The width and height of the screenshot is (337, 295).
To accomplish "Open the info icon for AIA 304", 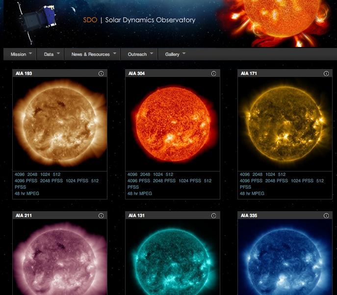I will click(x=213, y=74).
